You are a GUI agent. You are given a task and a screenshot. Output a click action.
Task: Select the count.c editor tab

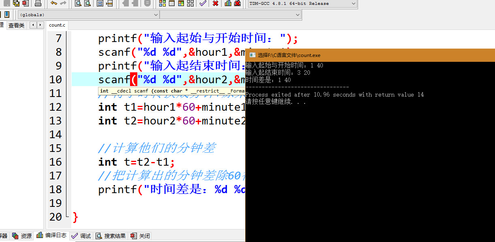coord(57,25)
